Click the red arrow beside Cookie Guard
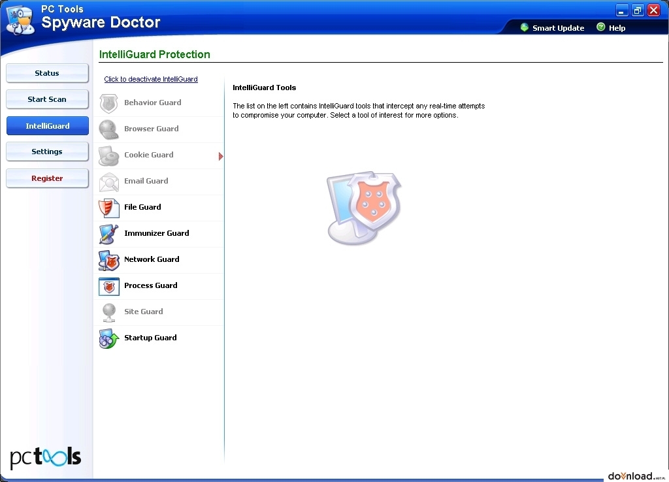This screenshot has height=482, width=669. click(221, 157)
